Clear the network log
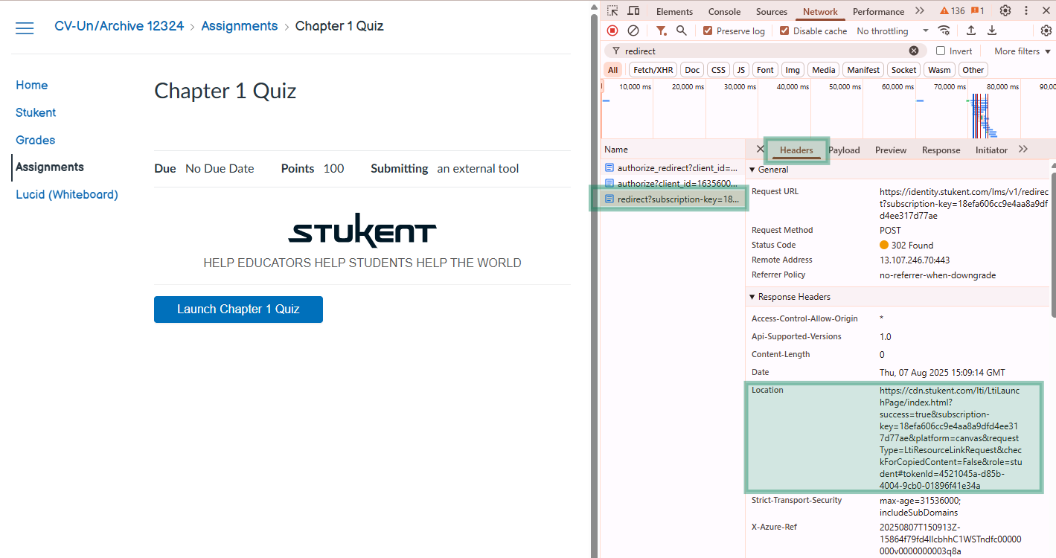Viewport: 1056px width, 558px height. click(633, 31)
